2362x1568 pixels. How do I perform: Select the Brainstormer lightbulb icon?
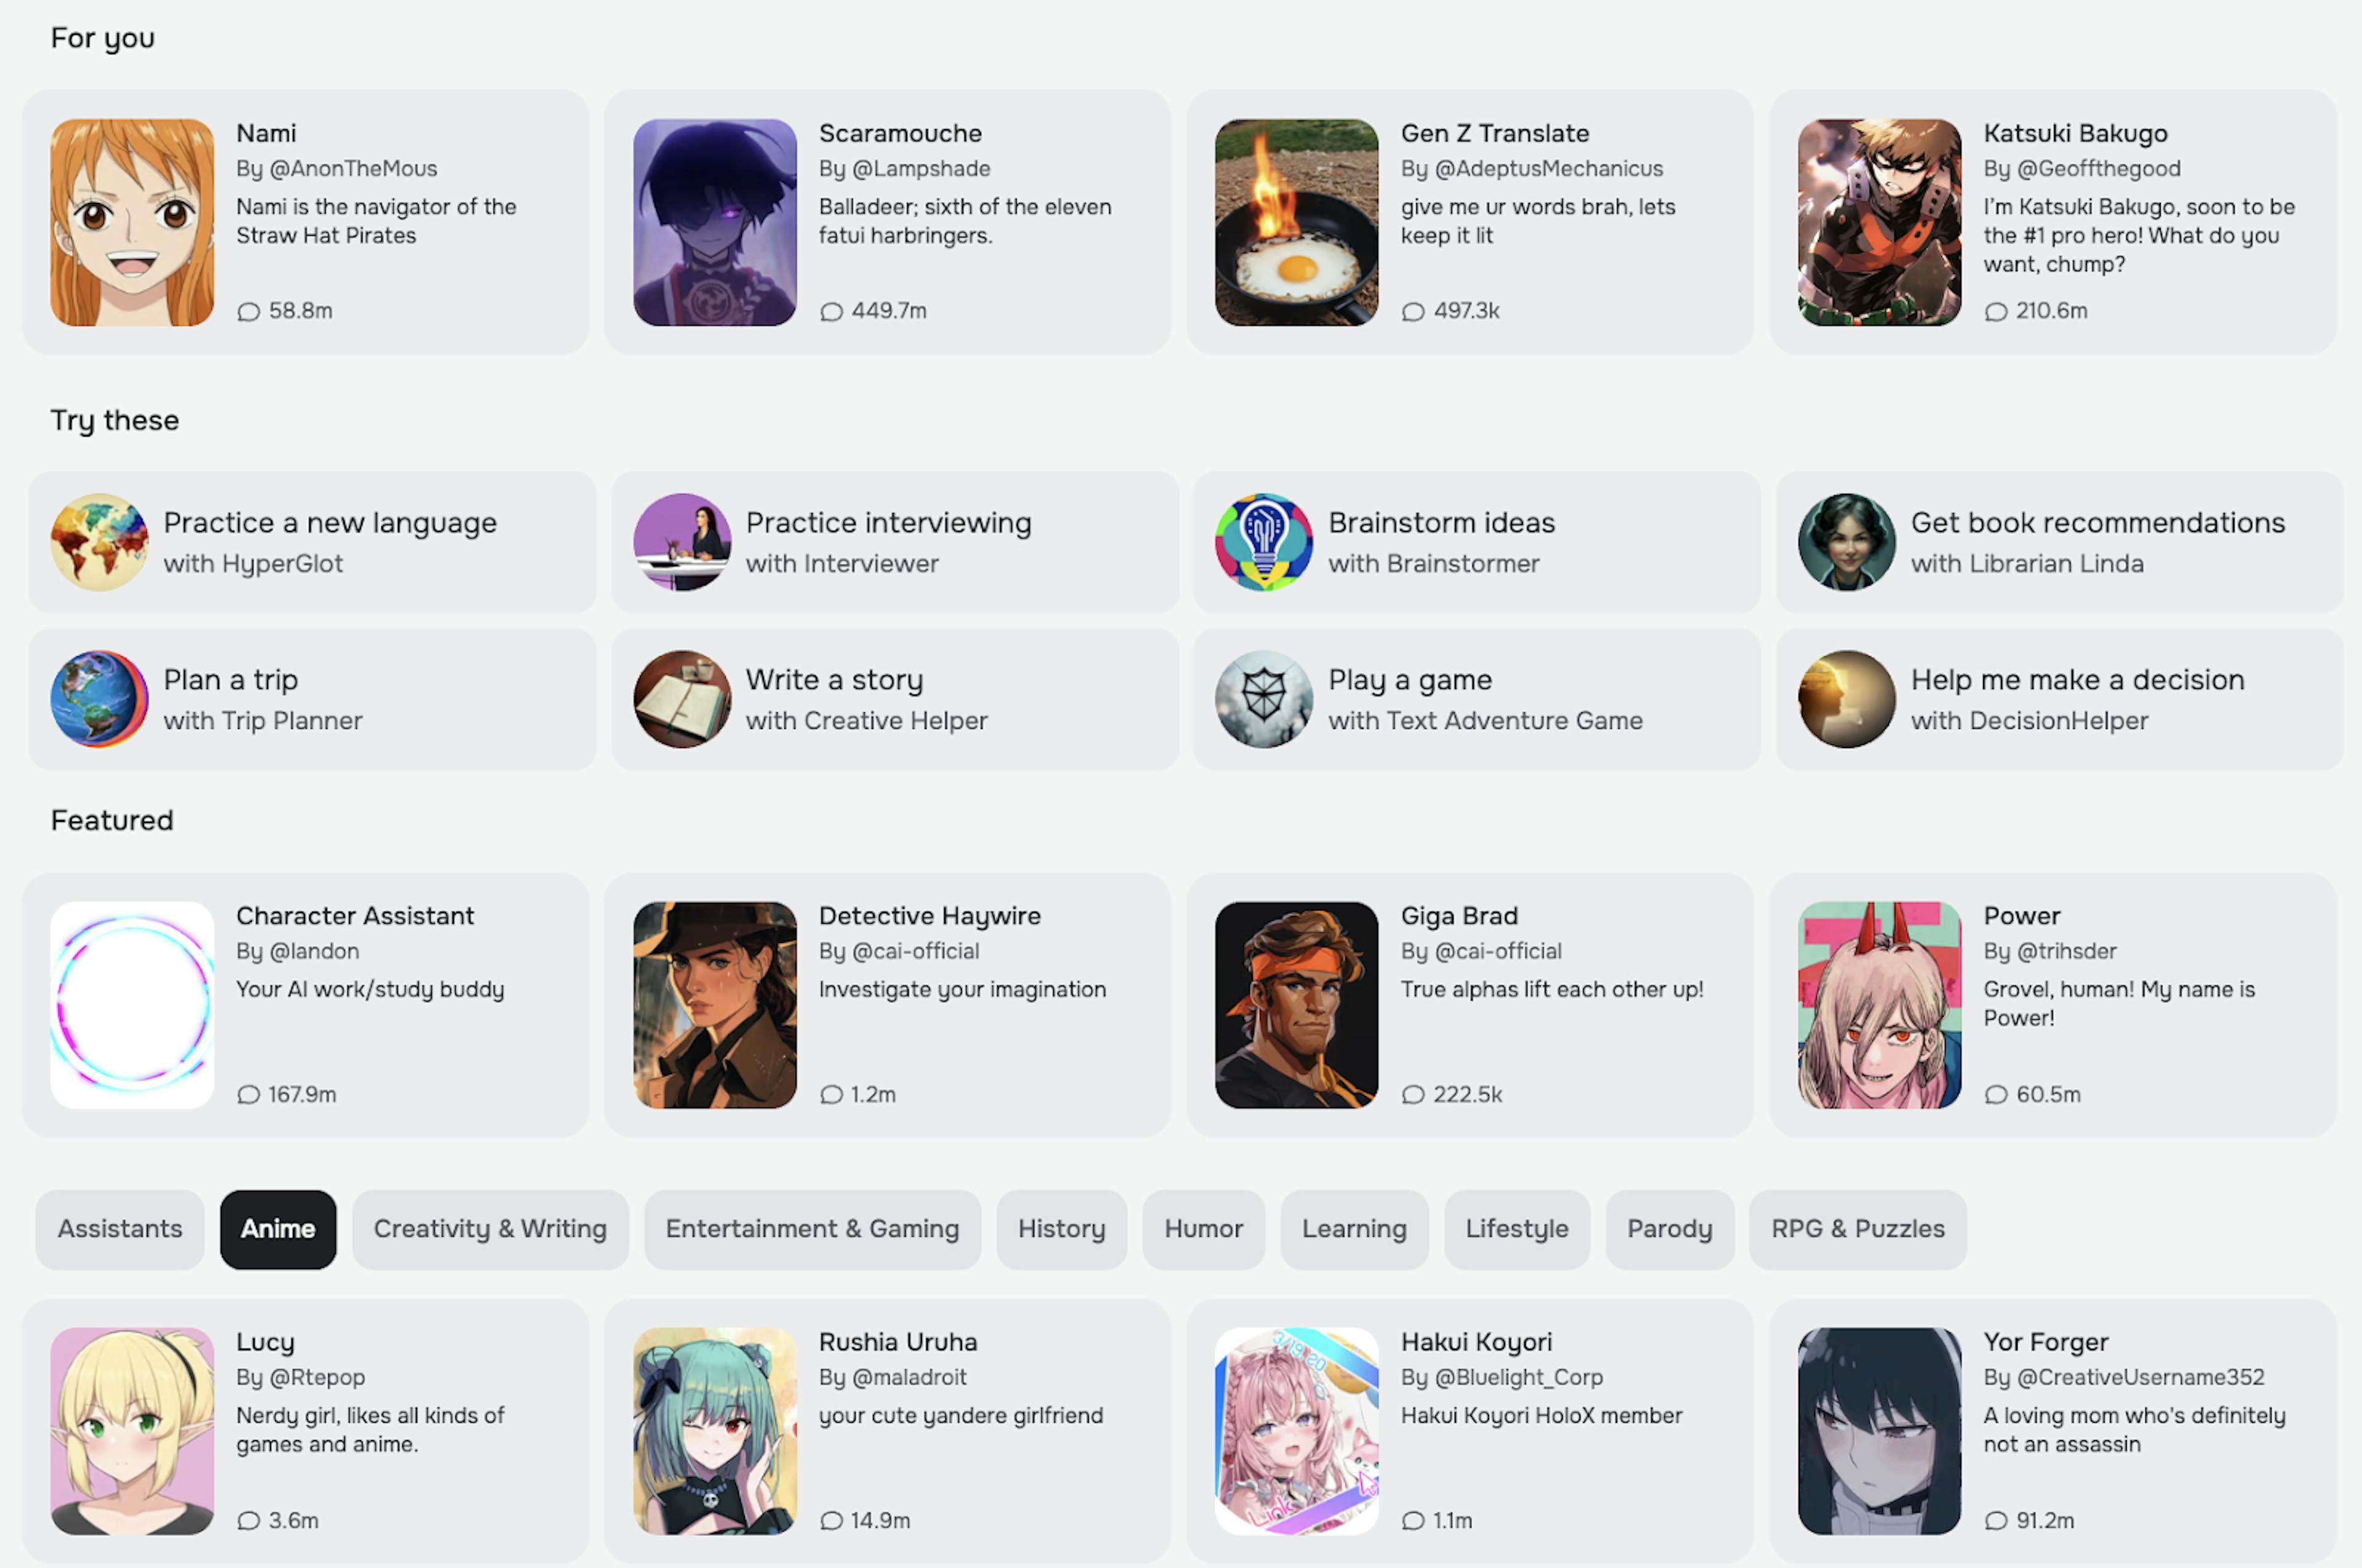point(1264,542)
